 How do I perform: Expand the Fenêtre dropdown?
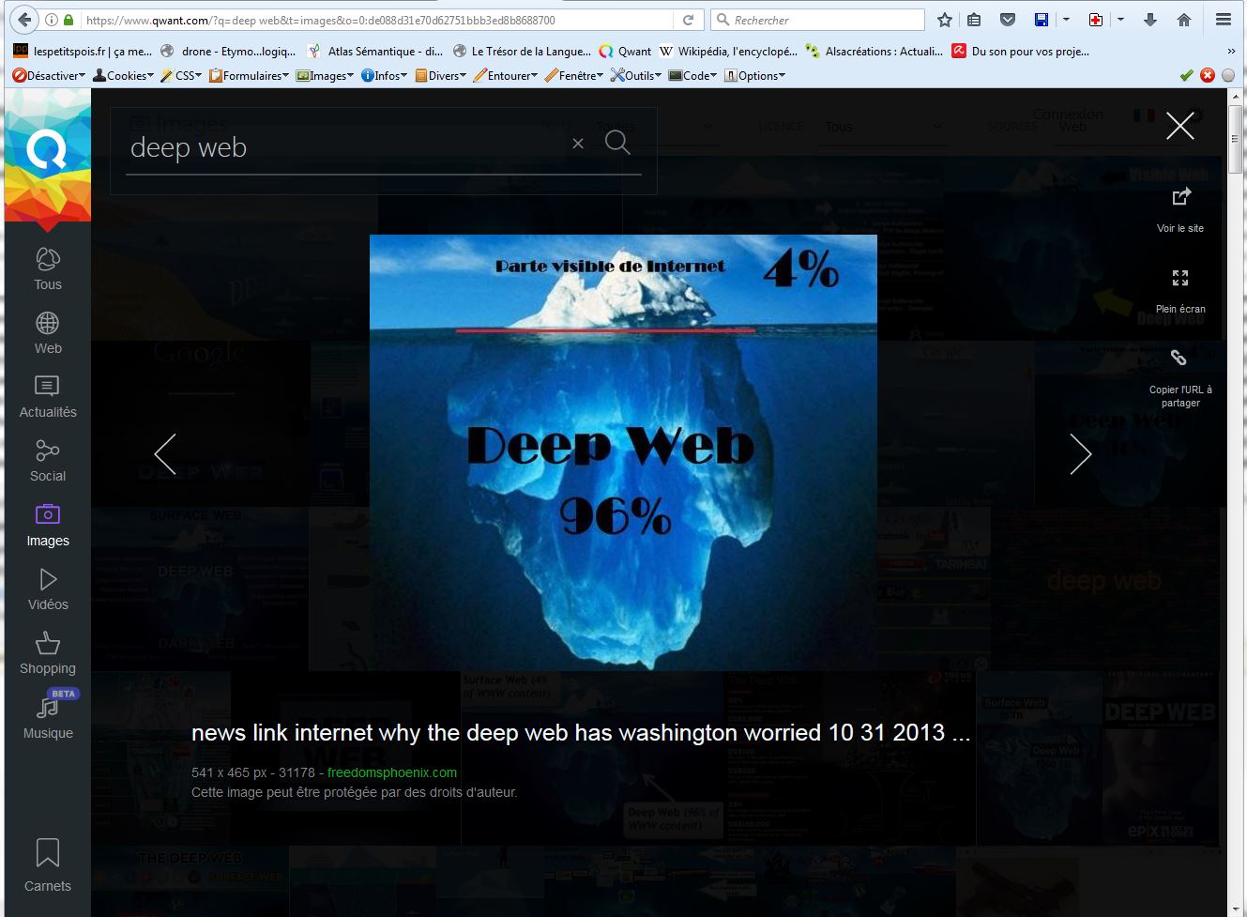[574, 75]
